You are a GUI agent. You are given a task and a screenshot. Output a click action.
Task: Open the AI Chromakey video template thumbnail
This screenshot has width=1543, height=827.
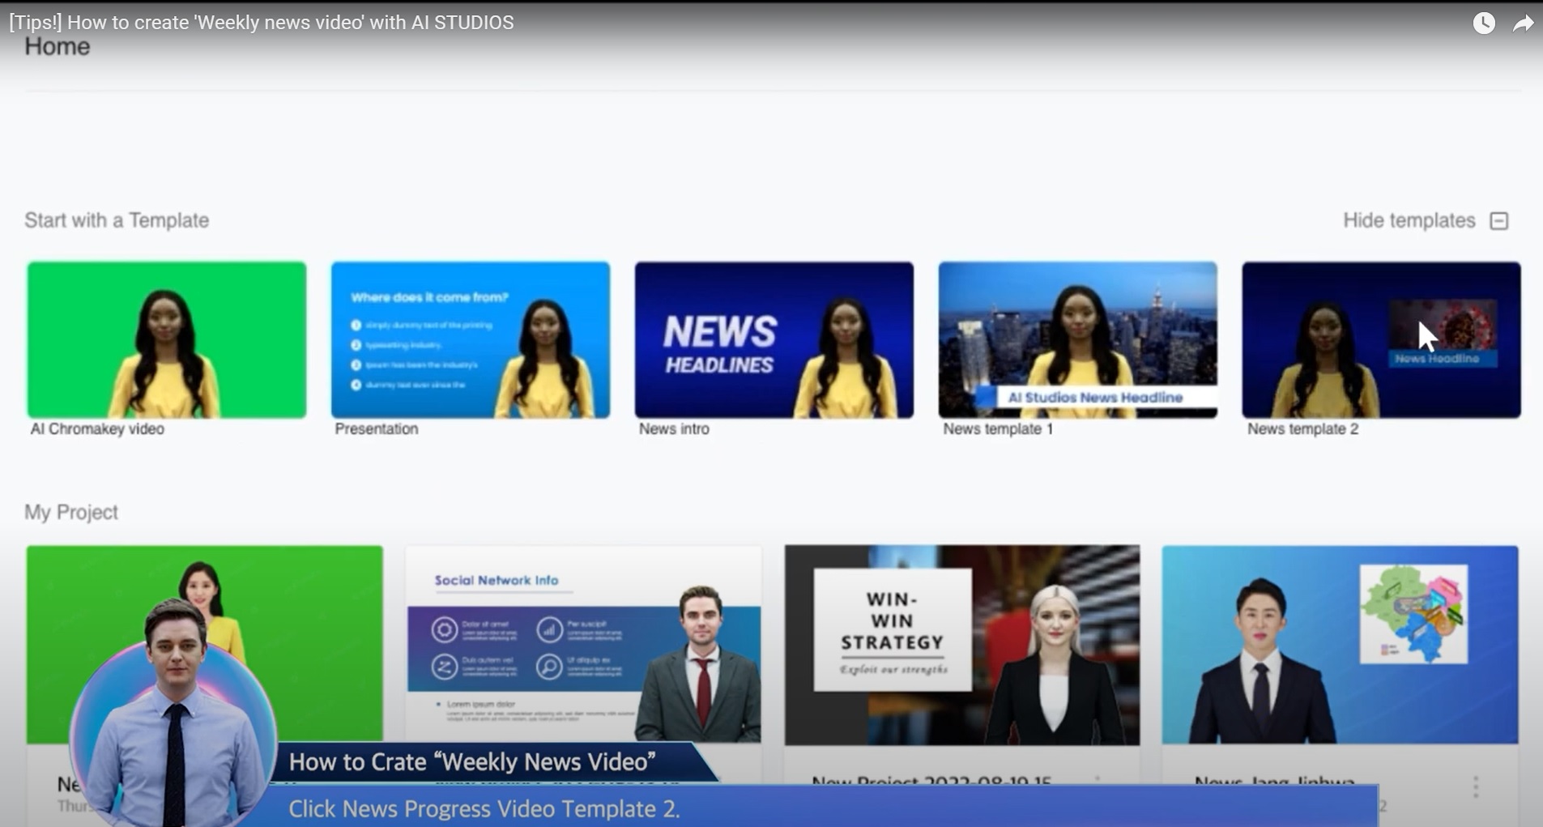167,339
